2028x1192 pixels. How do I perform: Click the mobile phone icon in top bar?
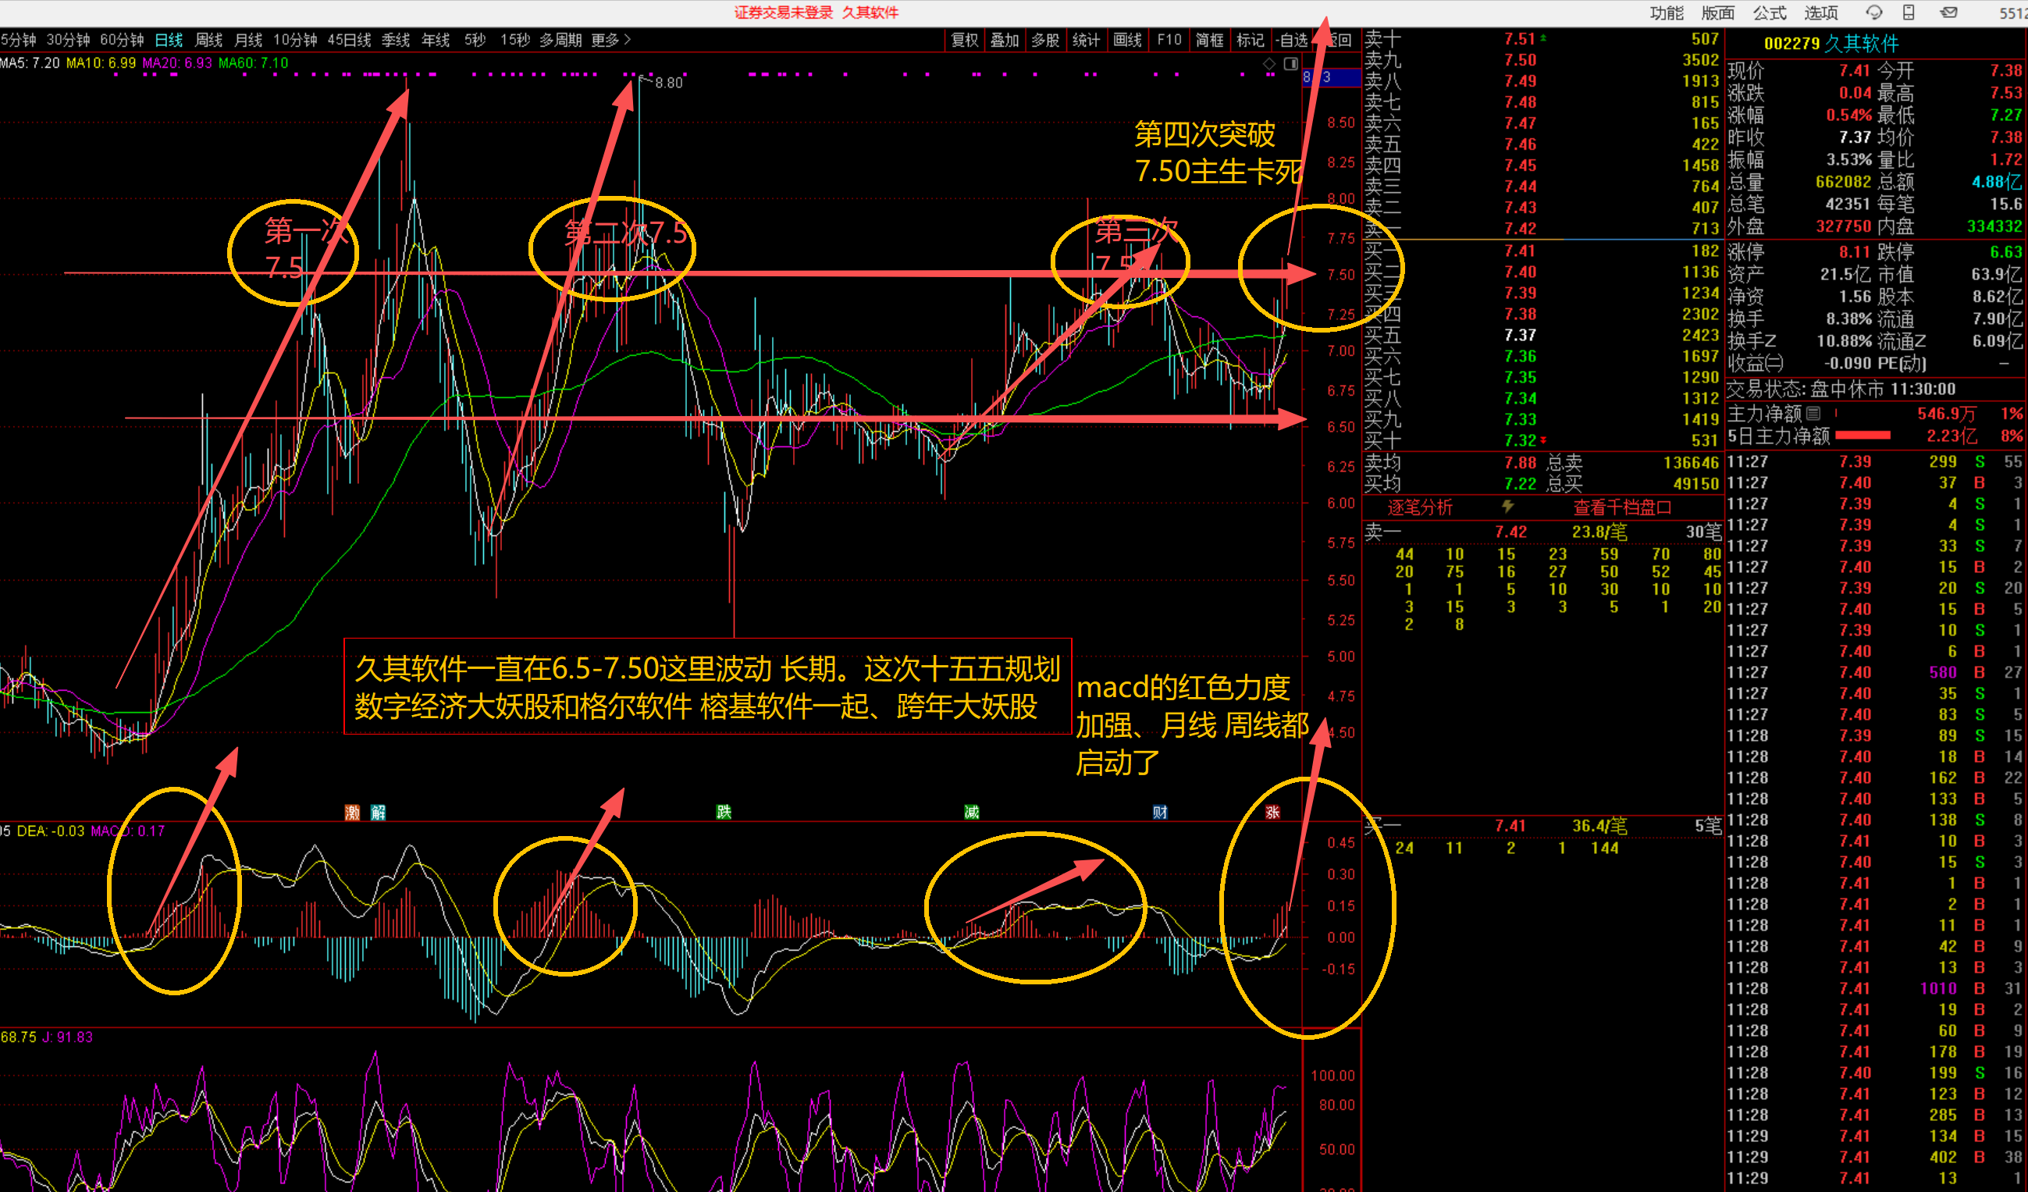(x=1909, y=12)
